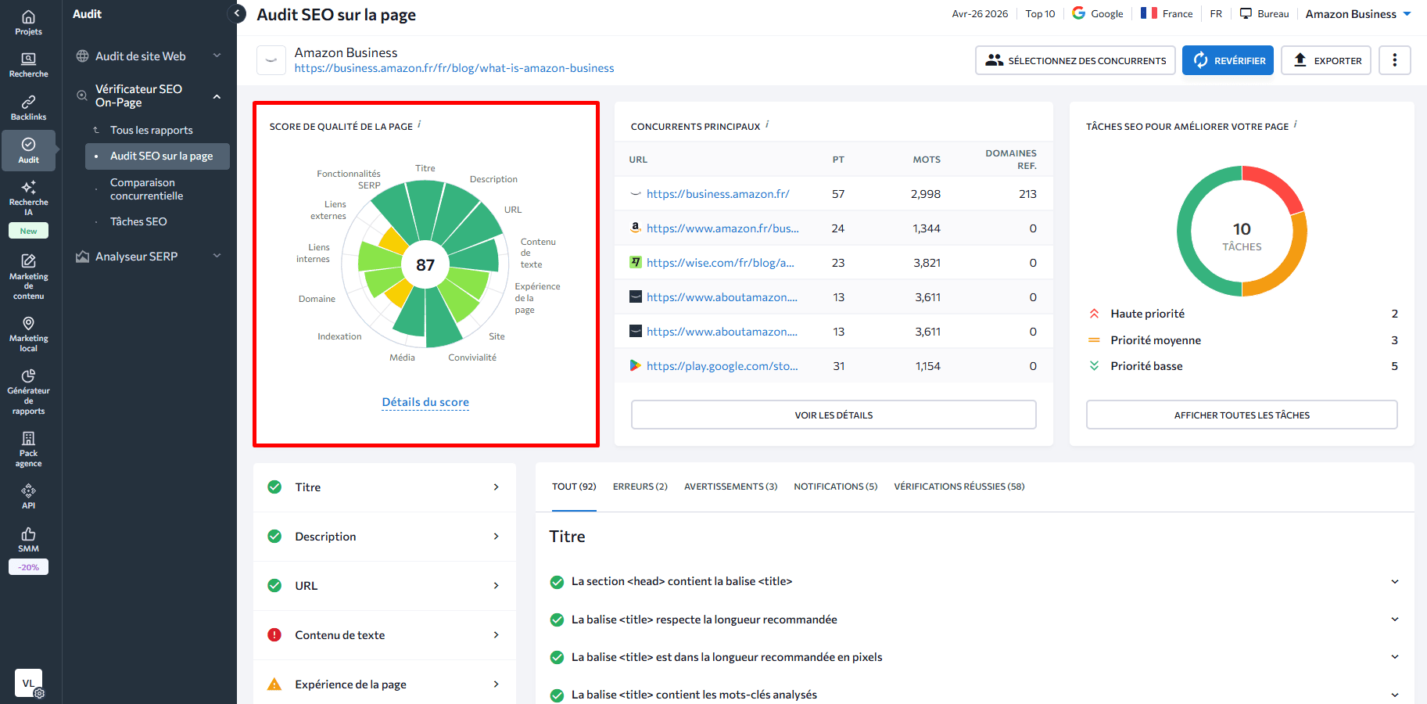
Task: Expand 'respecte la longueur recommandée' row
Action: 1395,620
